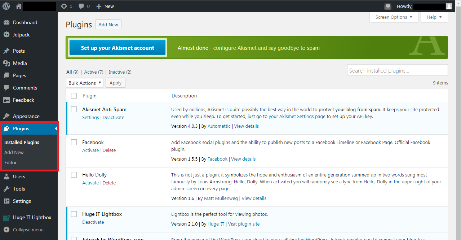This screenshot has width=461, height=240.
Task: Click the Posts pushpin icon
Action: pos(6,51)
